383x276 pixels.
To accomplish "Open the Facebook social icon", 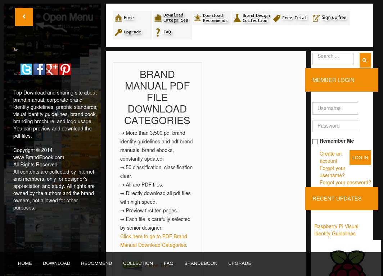I will (39, 69).
